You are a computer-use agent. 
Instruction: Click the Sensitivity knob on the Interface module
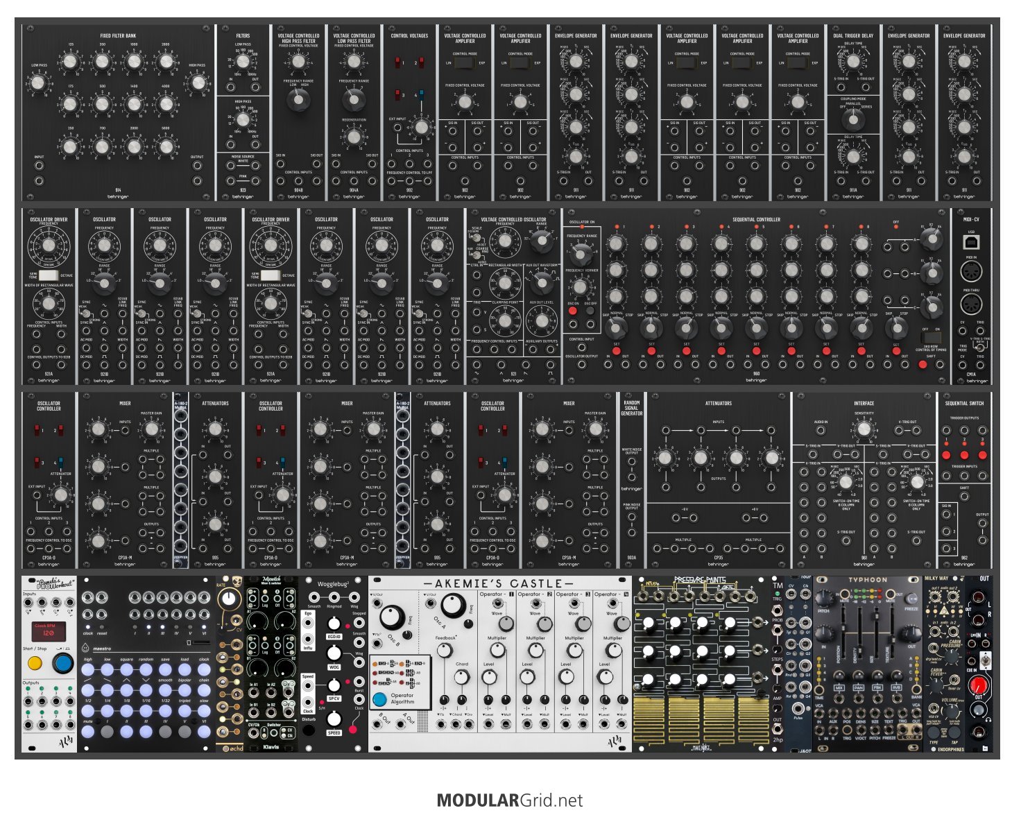click(864, 429)
